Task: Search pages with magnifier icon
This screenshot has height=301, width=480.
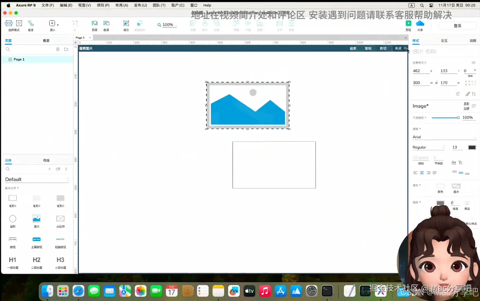Action: pos(8,49)
